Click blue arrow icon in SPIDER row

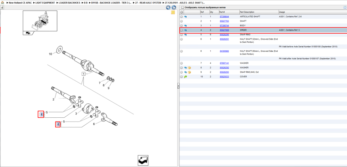pos(185,30)
